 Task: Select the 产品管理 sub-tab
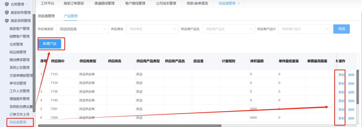pos(71,16)
